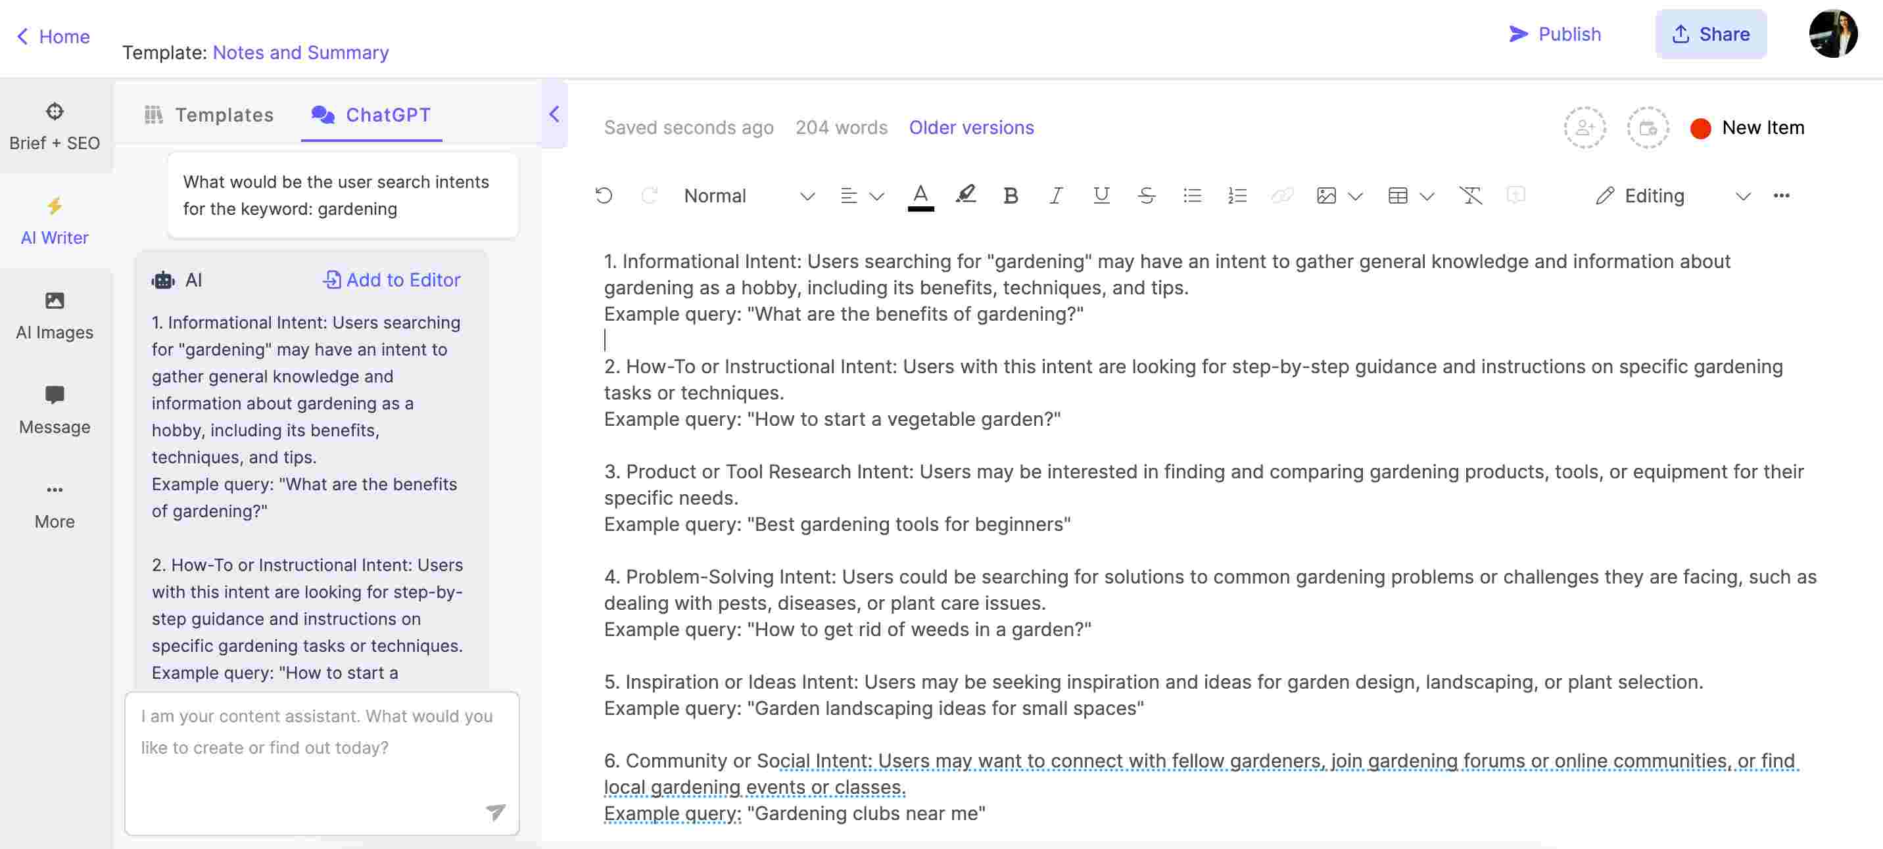Viewport: 1883px width, 849px height.
Task: Click the insert link icon
Action: (x=1281, y=195)
